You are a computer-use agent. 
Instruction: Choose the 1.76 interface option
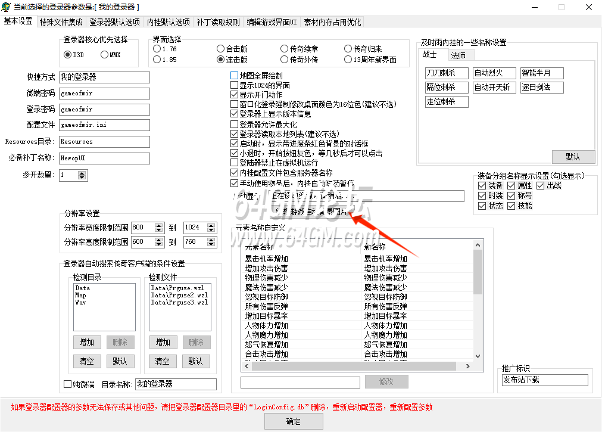(165, 49)
